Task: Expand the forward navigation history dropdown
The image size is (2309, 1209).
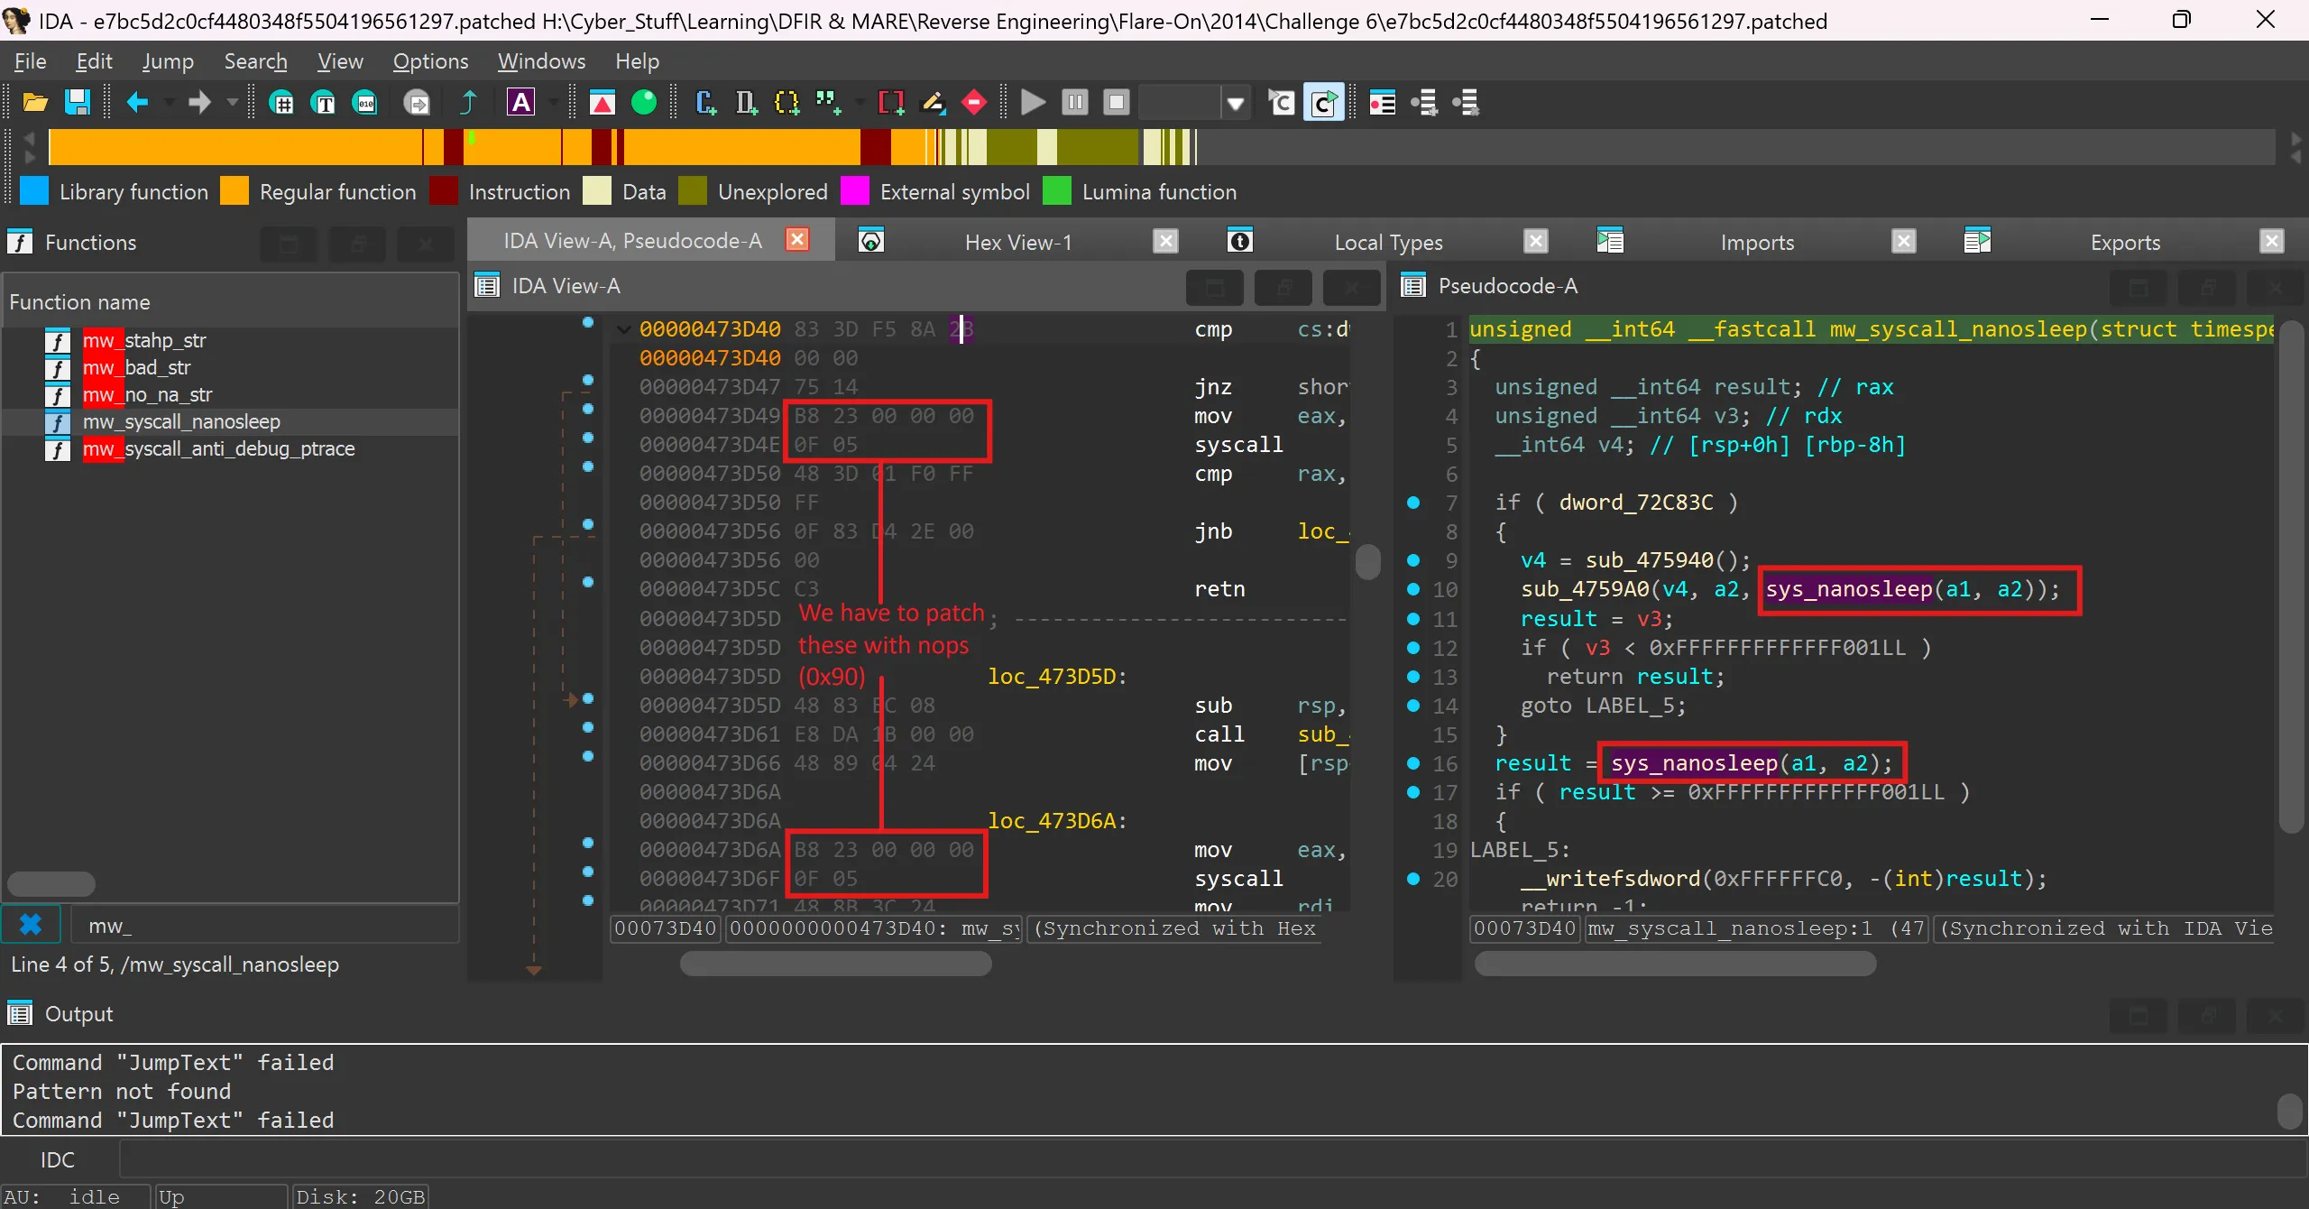Action: (232, 103)
